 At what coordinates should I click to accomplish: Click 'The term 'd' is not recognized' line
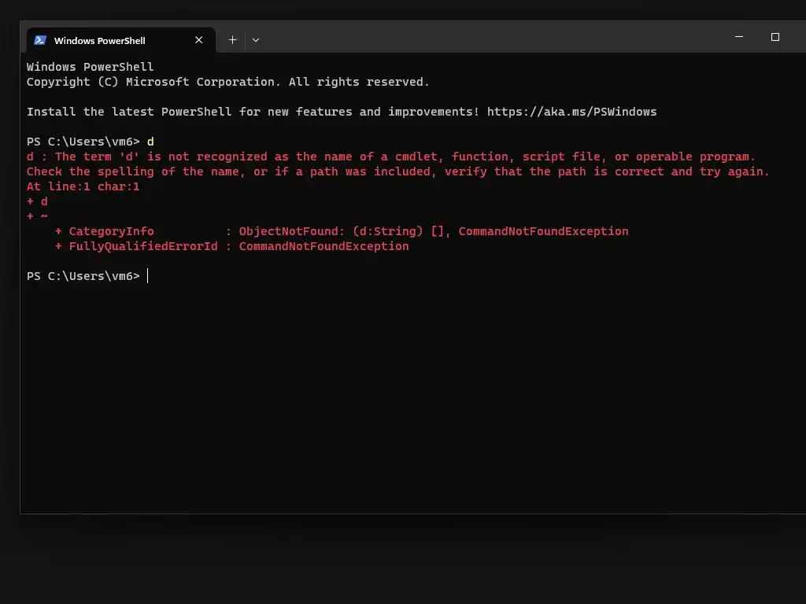click(x=390, y=157)
